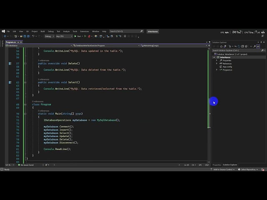
Task: Click Sync with Active Document icon
Action: [x=235, y=46]
